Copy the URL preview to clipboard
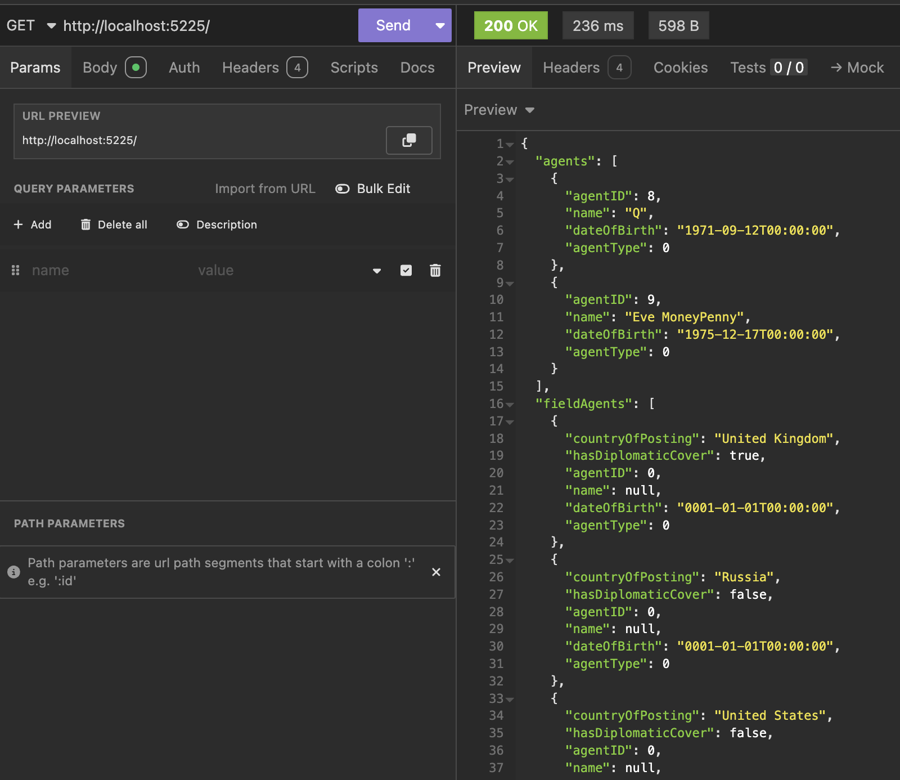This screenshot has height=780, width=900. tap(409, 140)
